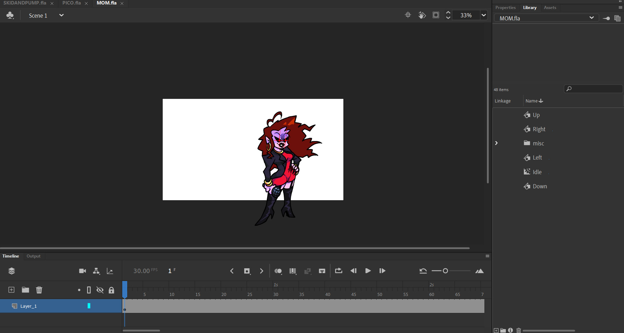Open the Scene 1 dropdown
This screenshot has width=624, height=333.
click(x=61, y=15)
